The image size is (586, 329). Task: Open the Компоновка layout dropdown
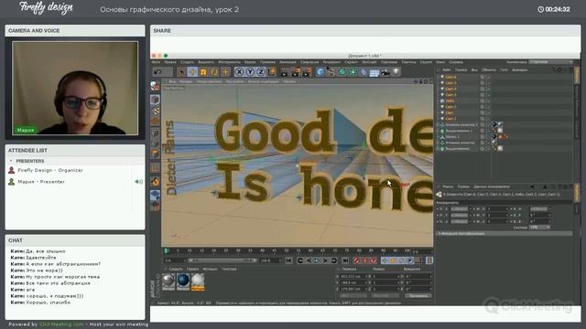click(x=551, y=62)
